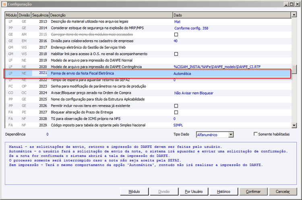Screen dimensions: 302x200
Task: Enable checkbox for Habilitar link para acesso à O.S.
Action: (x=176, y=54)
